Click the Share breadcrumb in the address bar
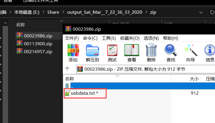This screenshot has height=123, width=215. pos(53,12)
